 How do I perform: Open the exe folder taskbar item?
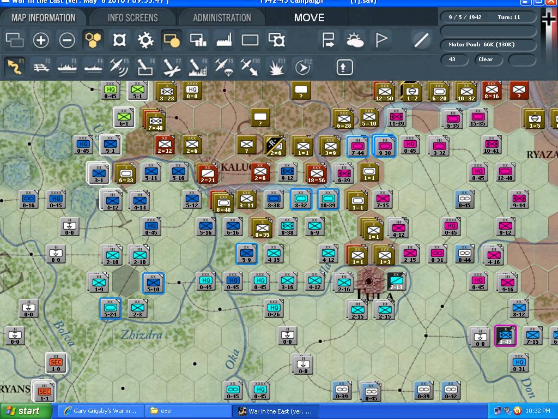coord(189,411)
